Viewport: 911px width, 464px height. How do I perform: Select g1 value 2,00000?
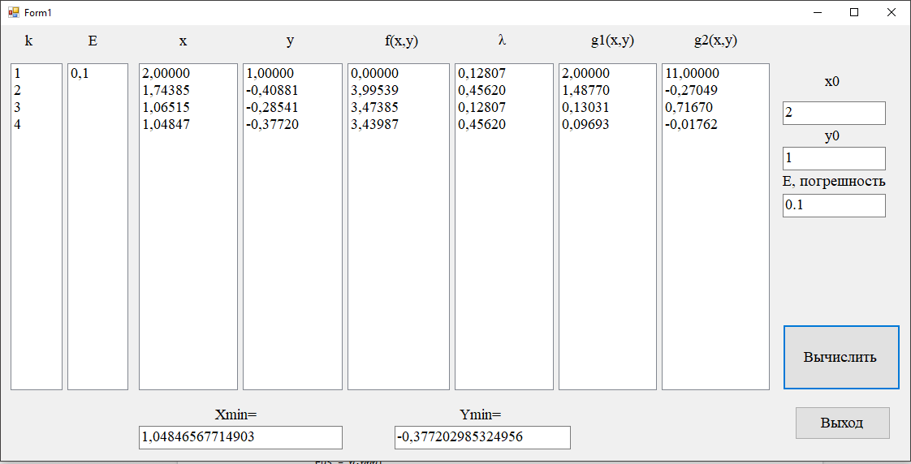tap(607, 73)
